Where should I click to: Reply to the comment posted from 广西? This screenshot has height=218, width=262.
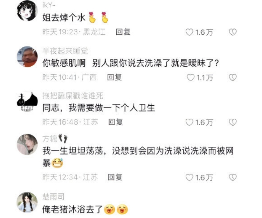114,77
